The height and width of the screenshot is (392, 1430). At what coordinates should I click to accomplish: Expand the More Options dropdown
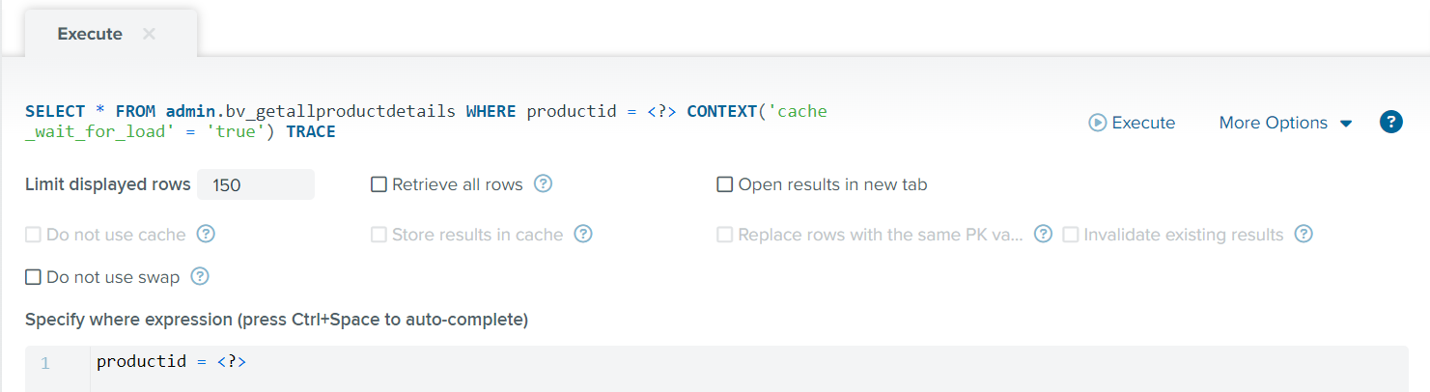pyautogui.click(x=1286, y=123)
